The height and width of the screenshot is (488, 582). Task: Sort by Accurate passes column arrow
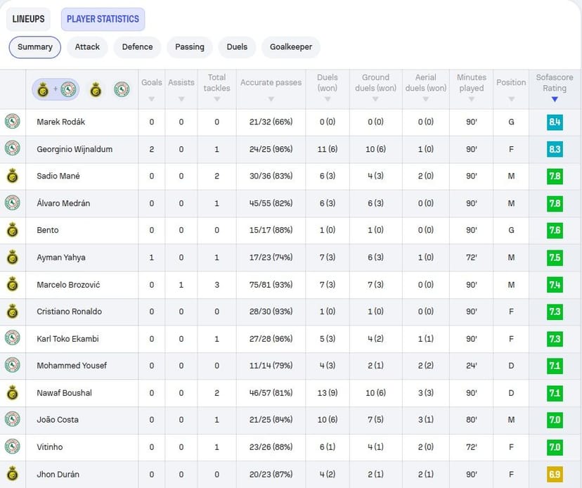(x=271, y=99)
